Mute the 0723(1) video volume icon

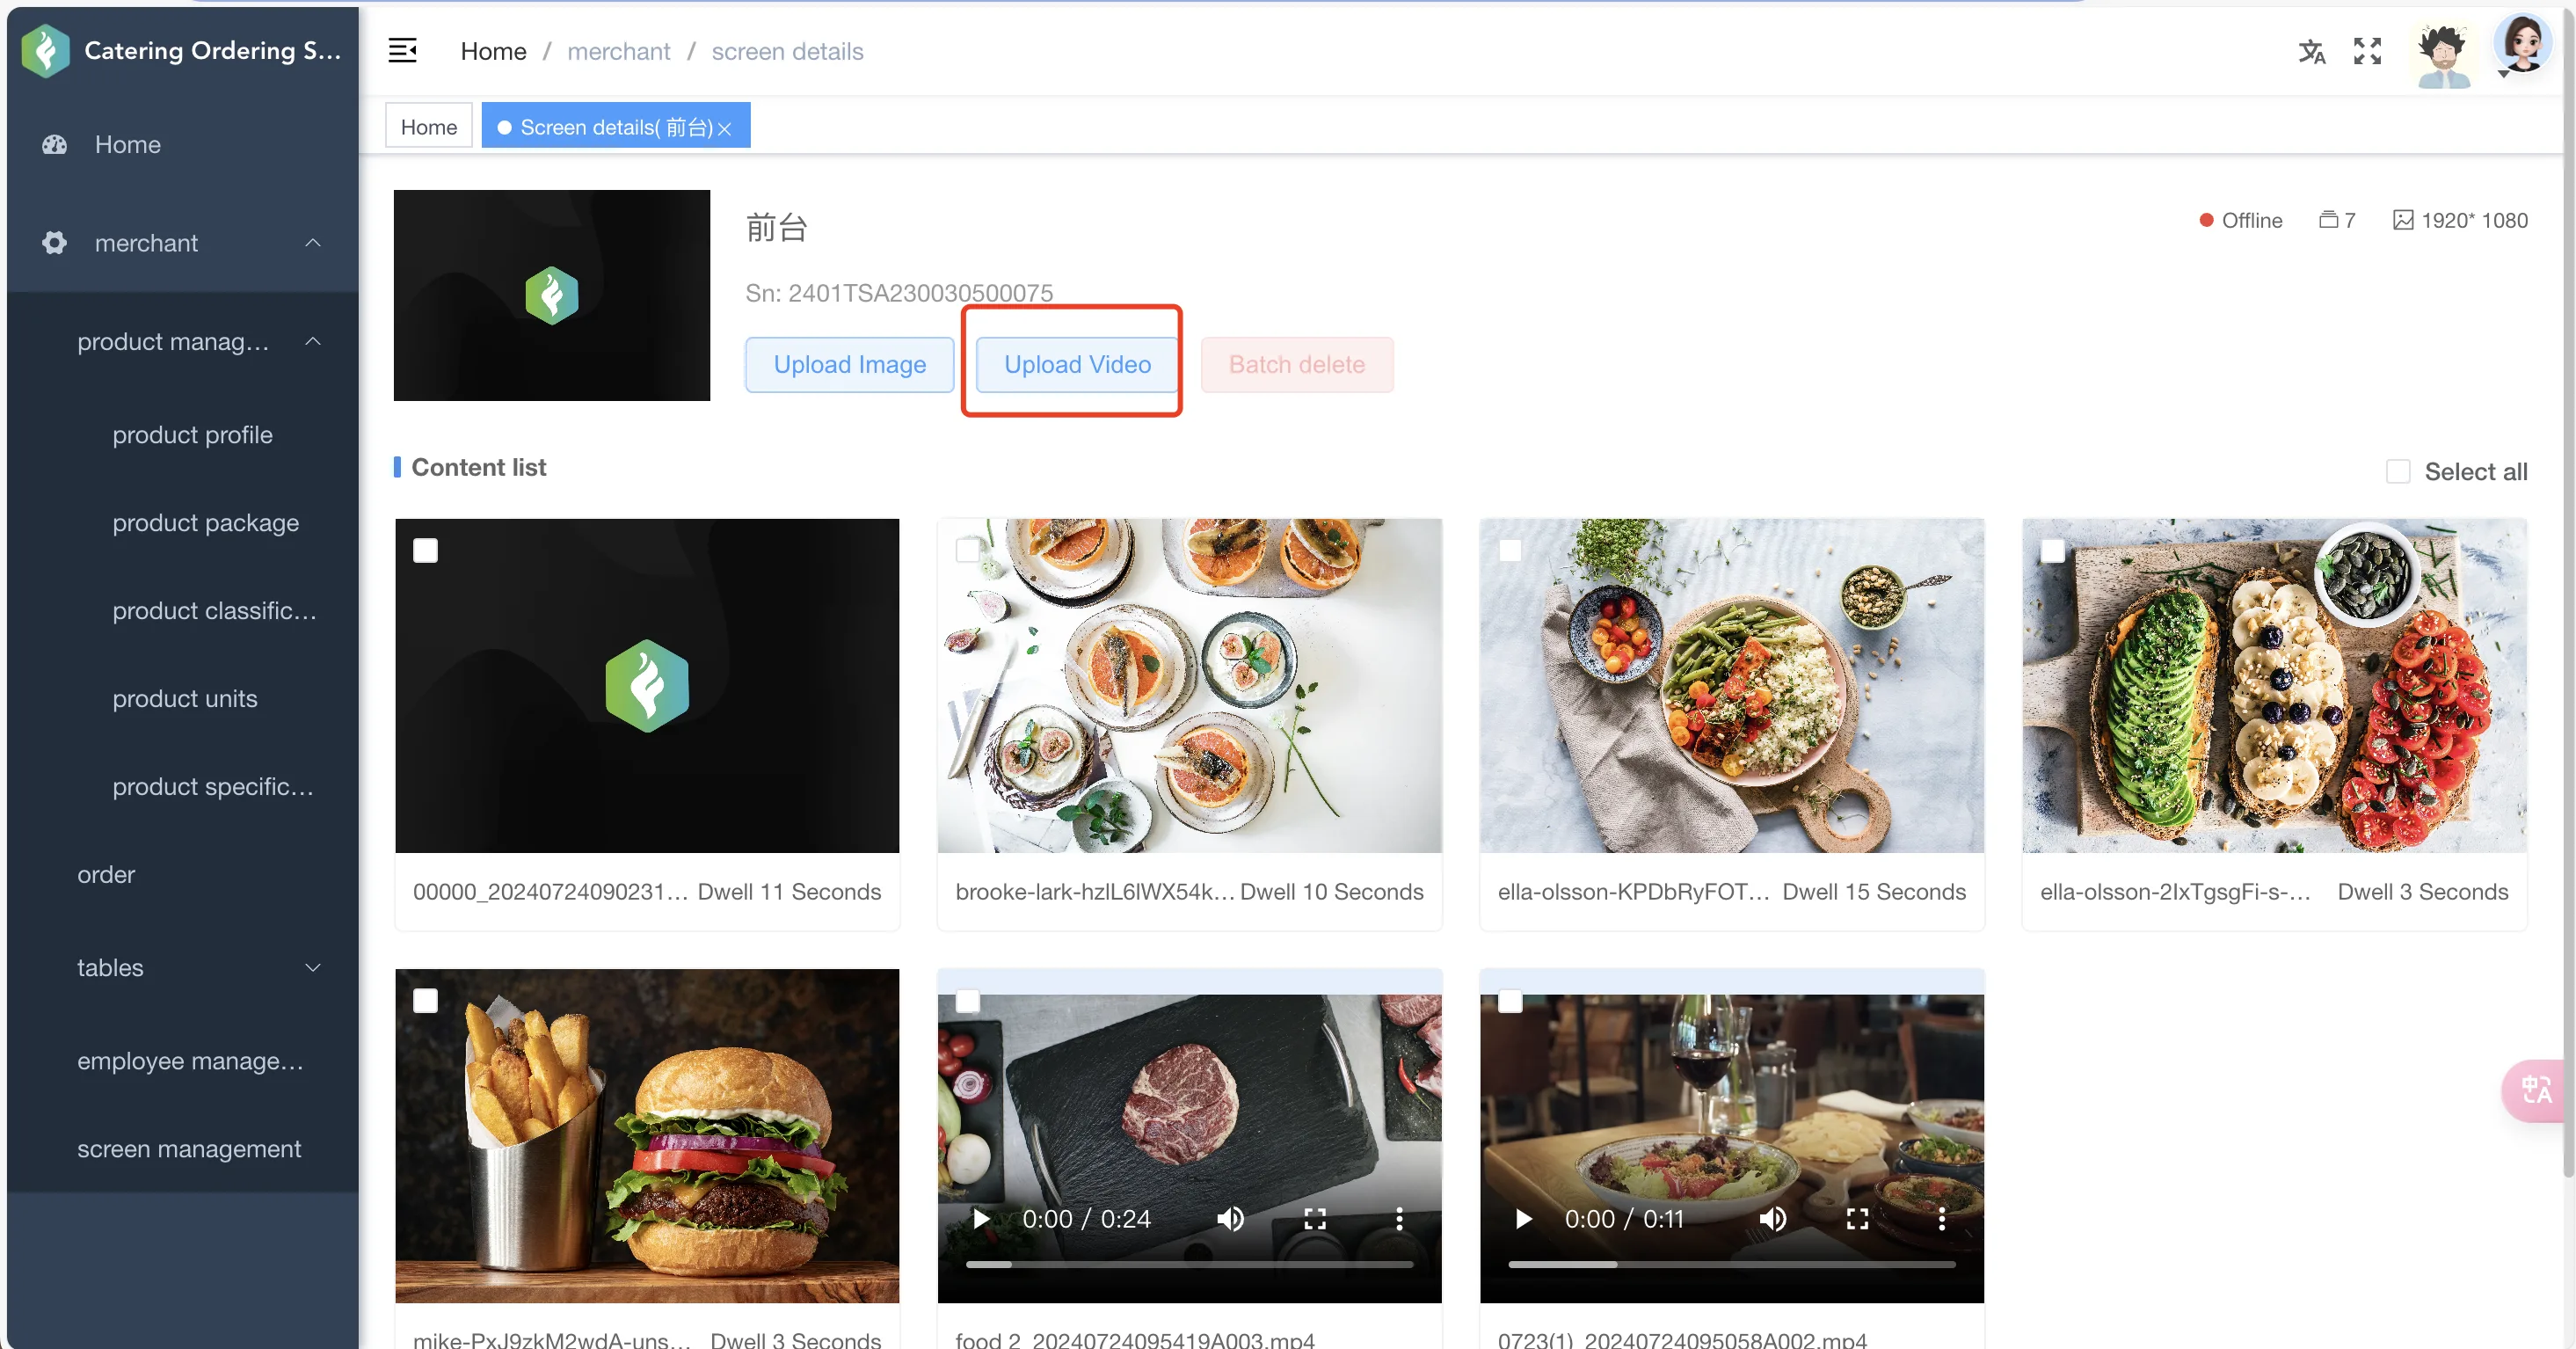pos(1773,1218)
